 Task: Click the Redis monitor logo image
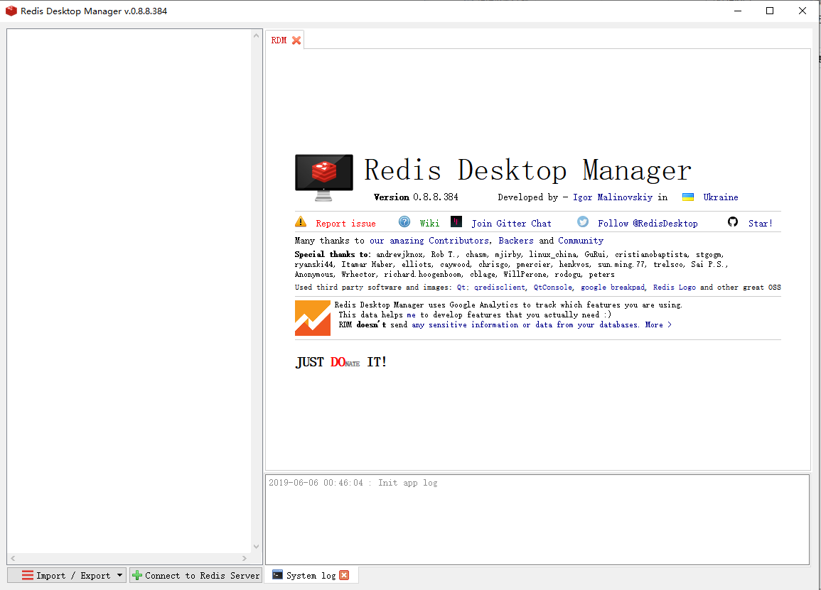324,177
